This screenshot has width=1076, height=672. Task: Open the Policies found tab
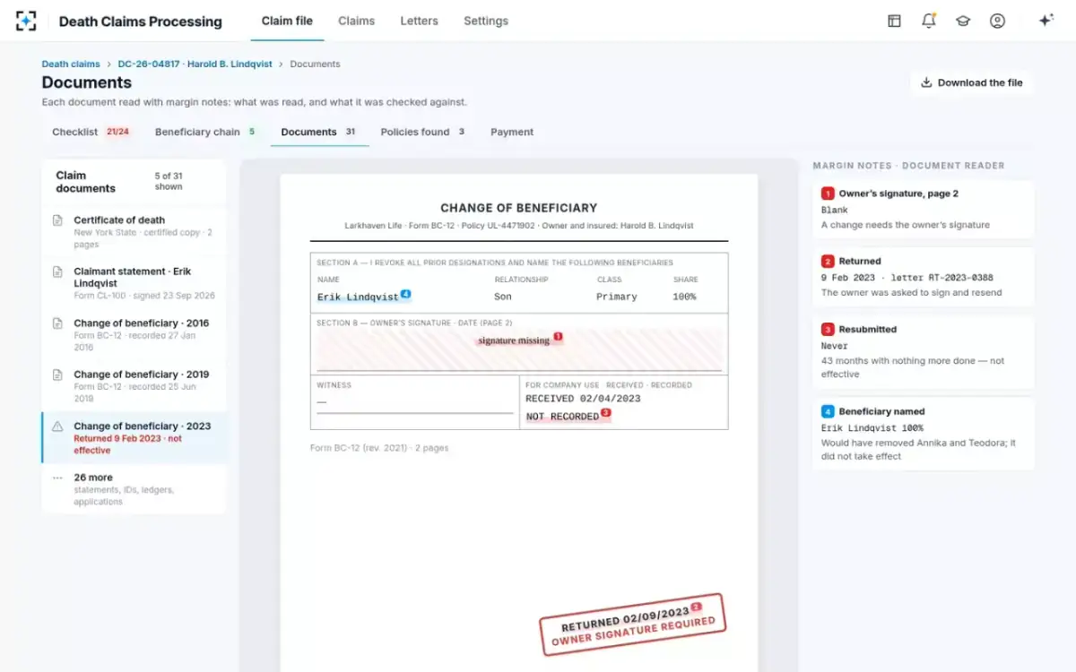[x=422, y=132]
